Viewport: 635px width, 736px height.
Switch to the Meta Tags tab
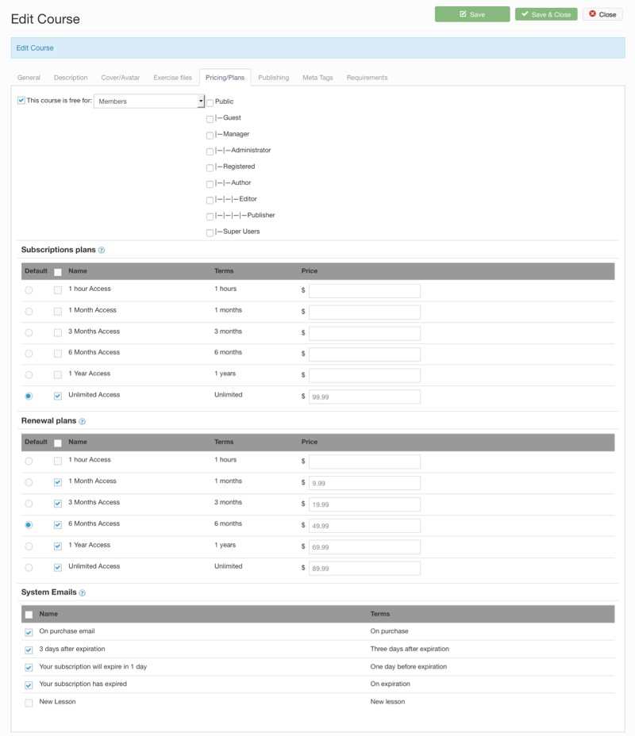pos(317,78)
